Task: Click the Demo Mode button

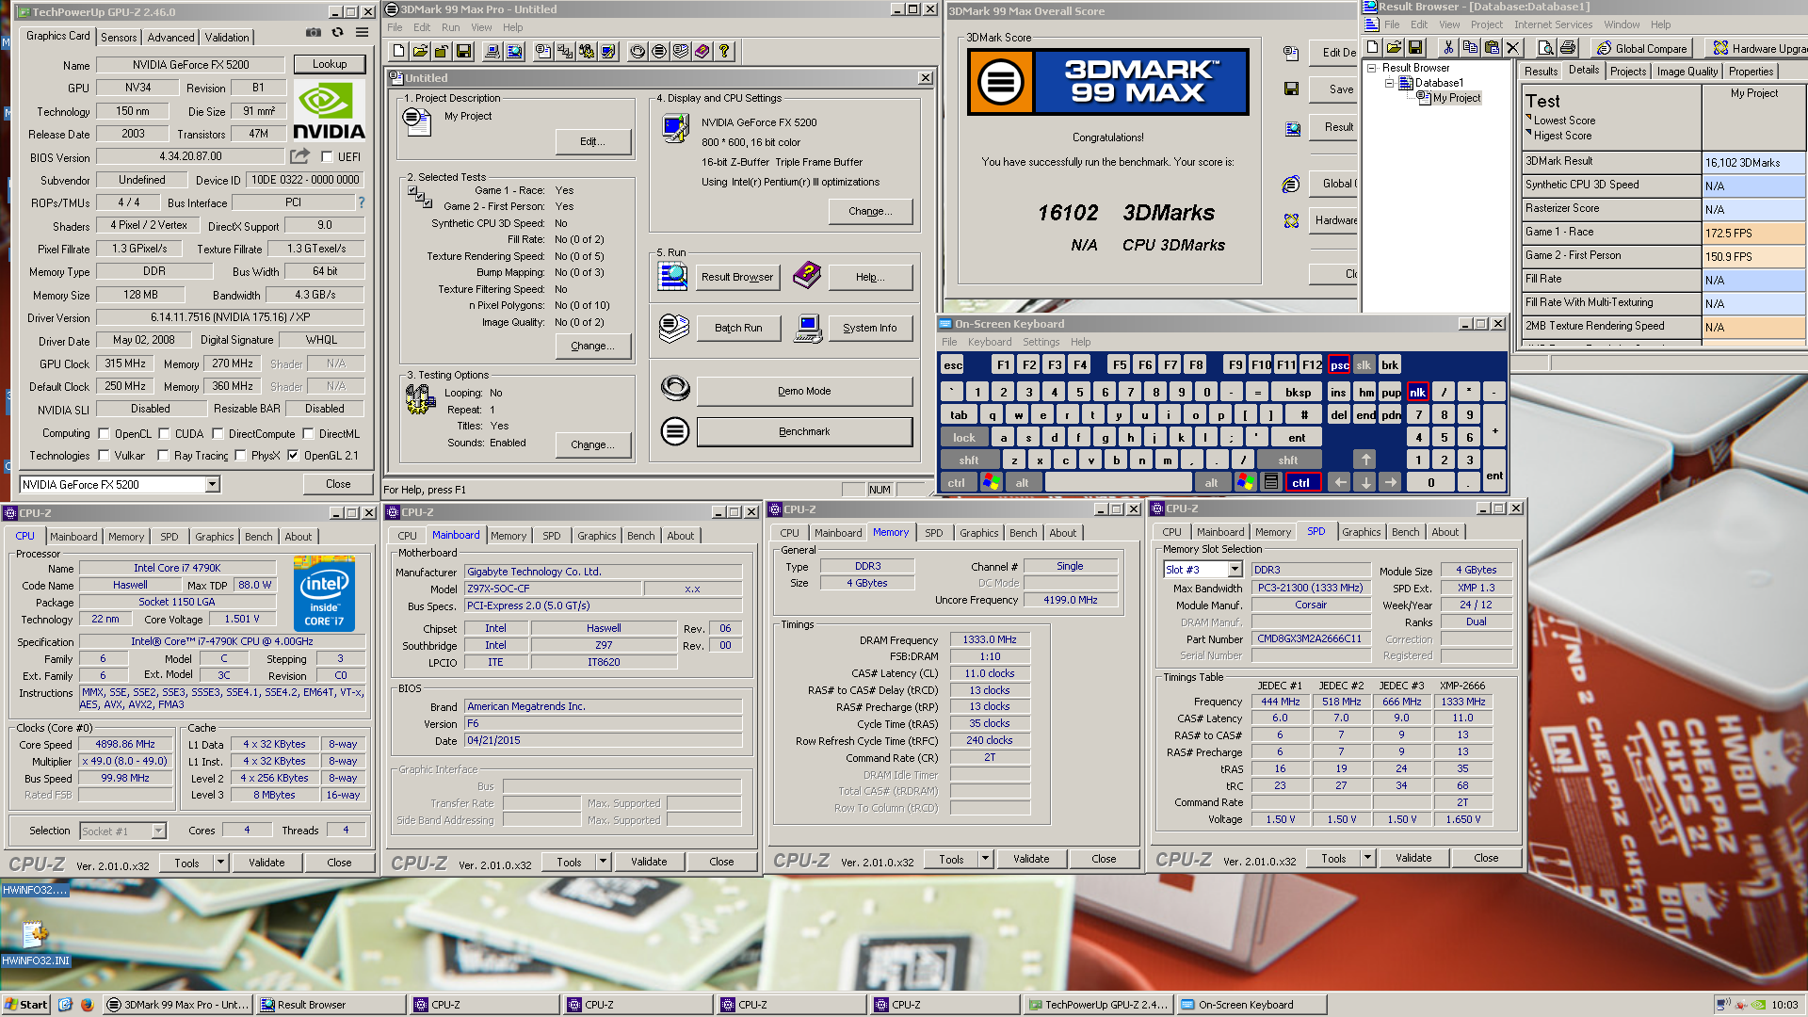Action: coord(804,391)
